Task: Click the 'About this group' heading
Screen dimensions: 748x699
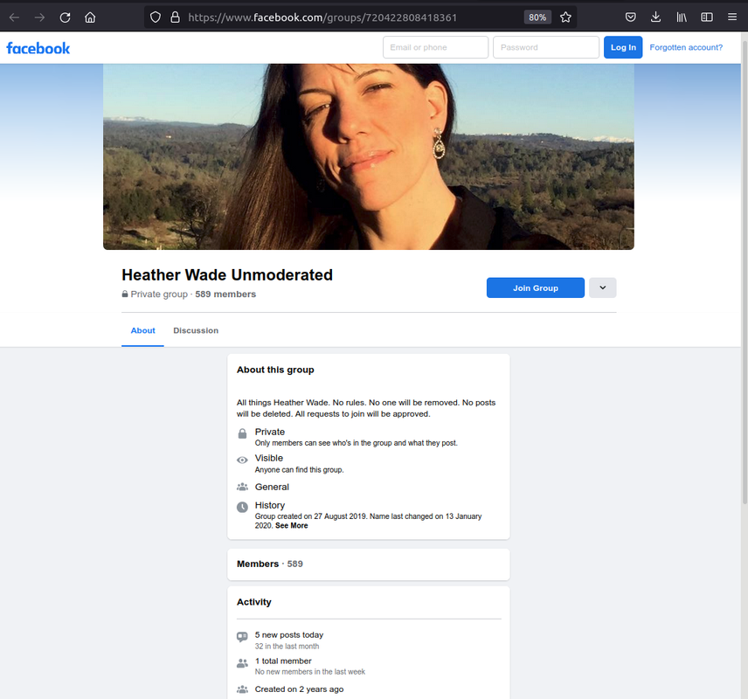Action: pyautogui.click(x=275, y=370)
